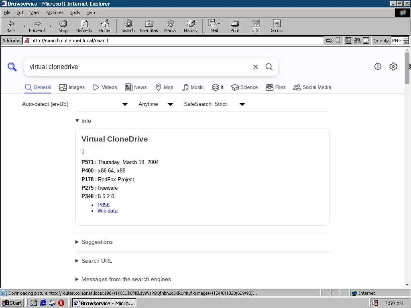
Task: Open the SafeSearch: Strict dropdown
Action: click(214, 104)
